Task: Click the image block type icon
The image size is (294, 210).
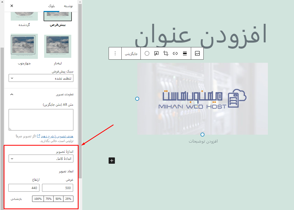Action: pyautogui.click(x=197, y=54)
